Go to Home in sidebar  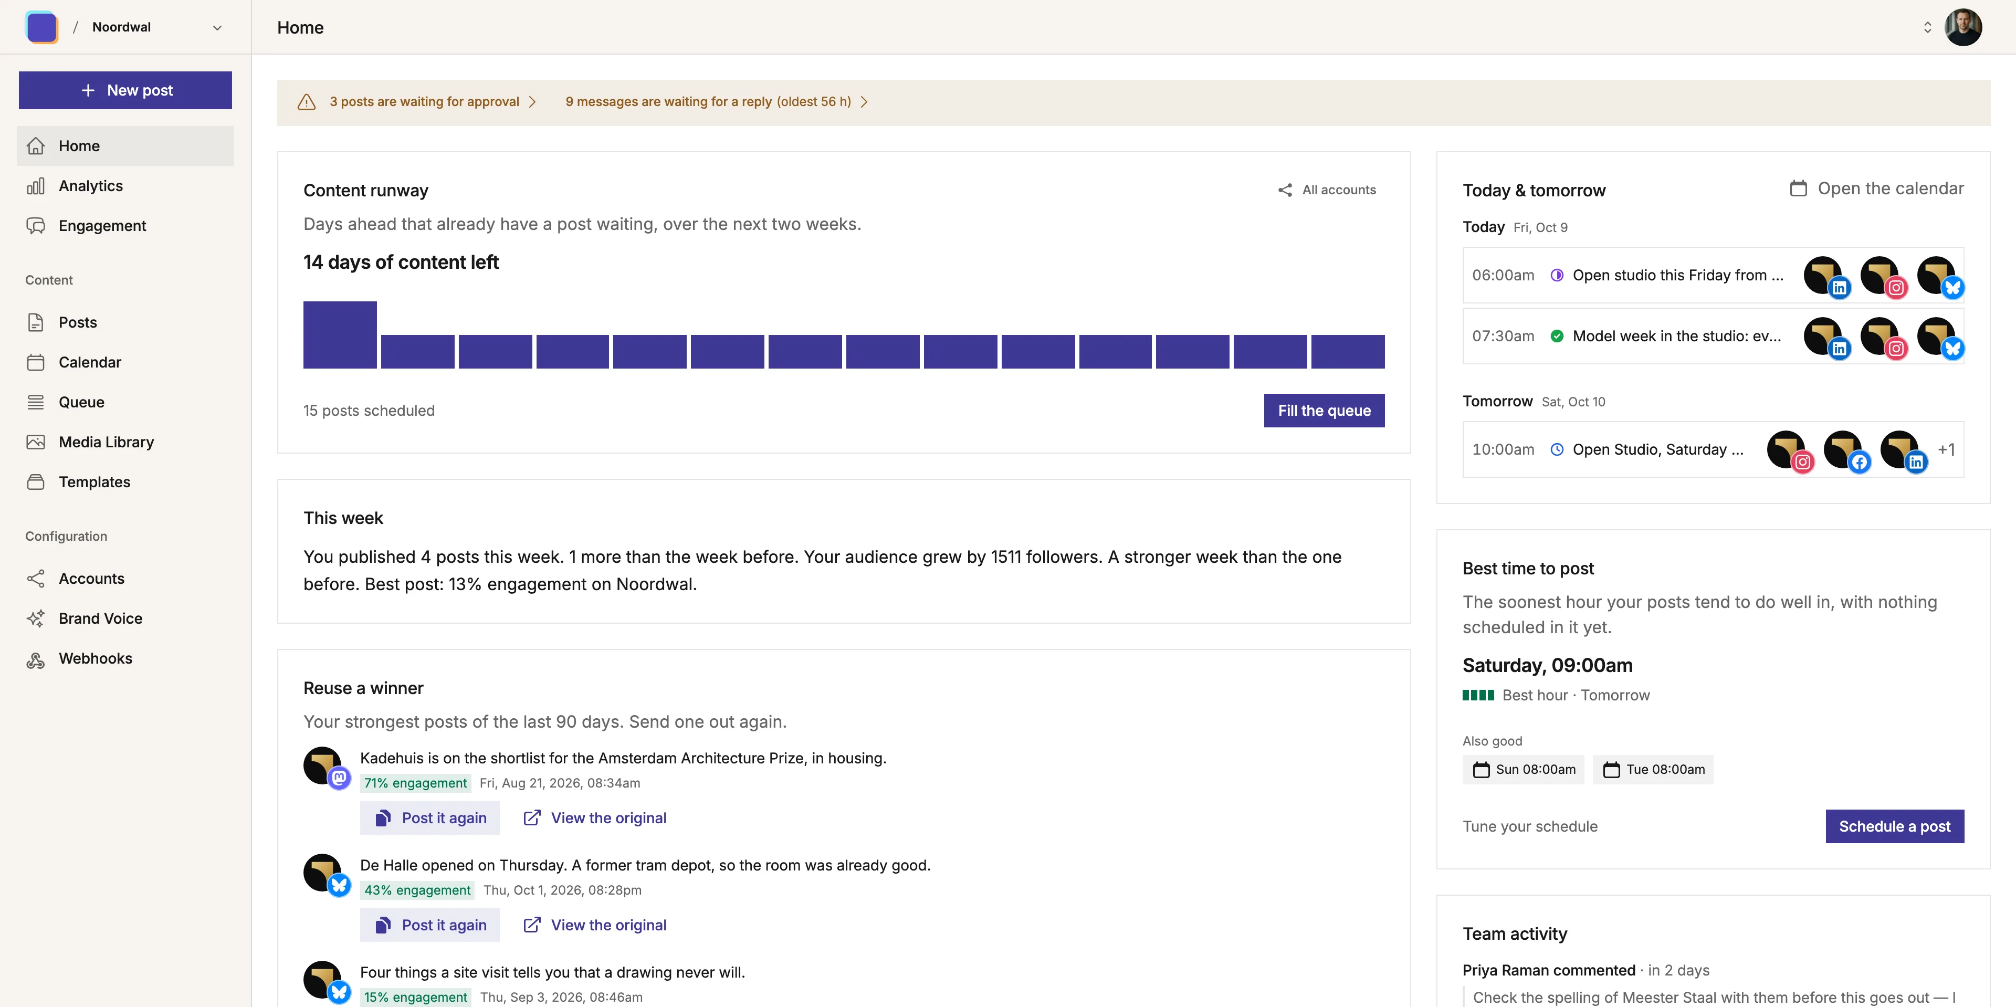tap(125, 145)
